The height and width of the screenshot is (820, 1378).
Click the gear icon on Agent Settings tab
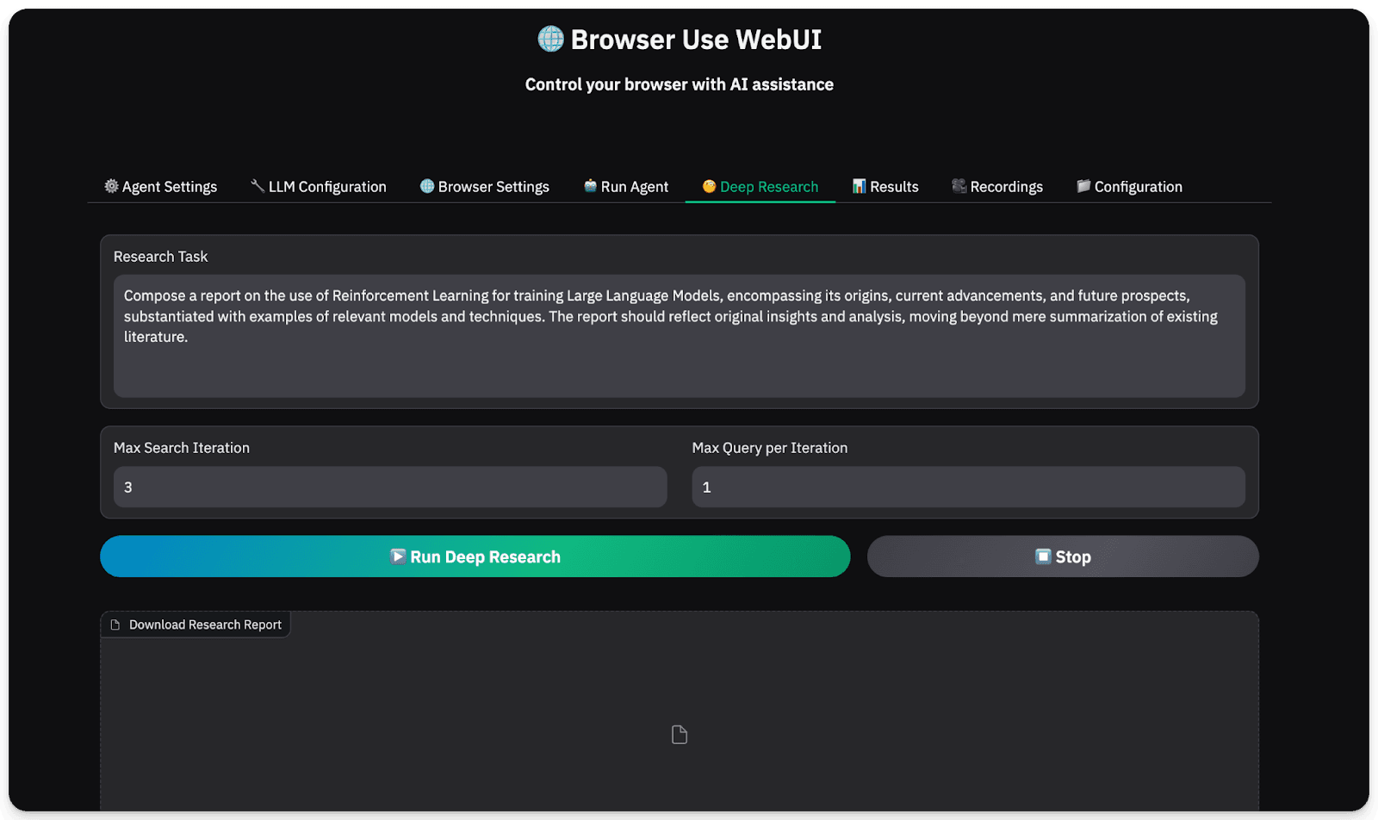pos(111,186)
